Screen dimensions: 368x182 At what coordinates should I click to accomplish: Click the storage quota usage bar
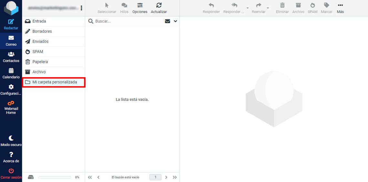(x=55, y=177)
